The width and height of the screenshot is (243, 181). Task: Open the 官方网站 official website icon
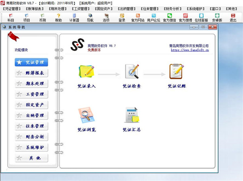(x=138, y=18)
